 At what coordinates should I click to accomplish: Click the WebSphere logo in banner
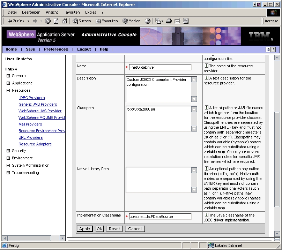click(21, 34)
